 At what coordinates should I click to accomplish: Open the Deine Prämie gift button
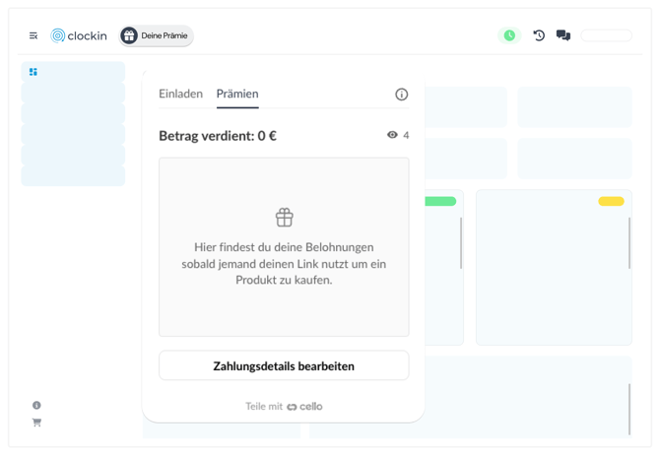[156, 35]
